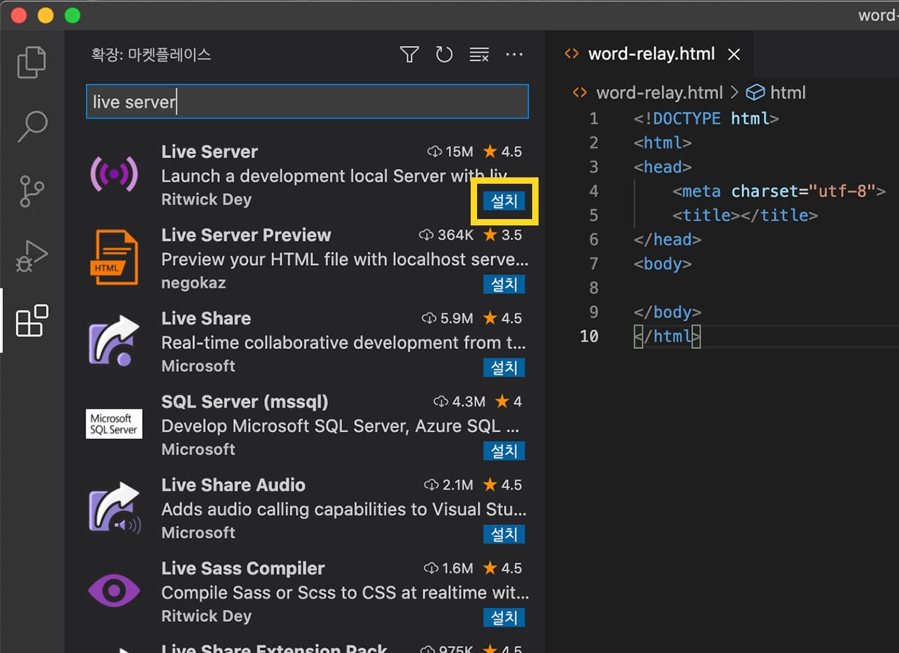Clear the extensions search results
The width and height of the screenshot is (899, 653).
479,54
